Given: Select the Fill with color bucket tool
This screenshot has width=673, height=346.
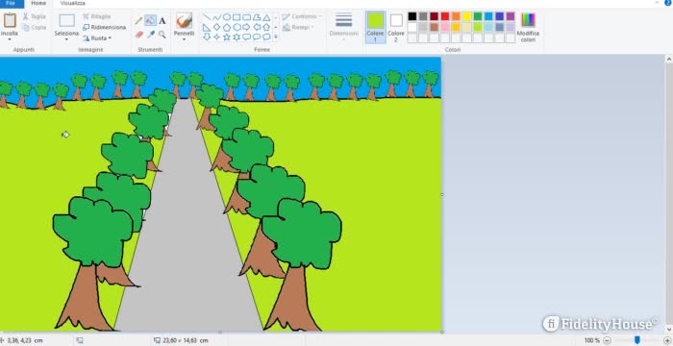Looking at the screenshot, I should (150, 20).
